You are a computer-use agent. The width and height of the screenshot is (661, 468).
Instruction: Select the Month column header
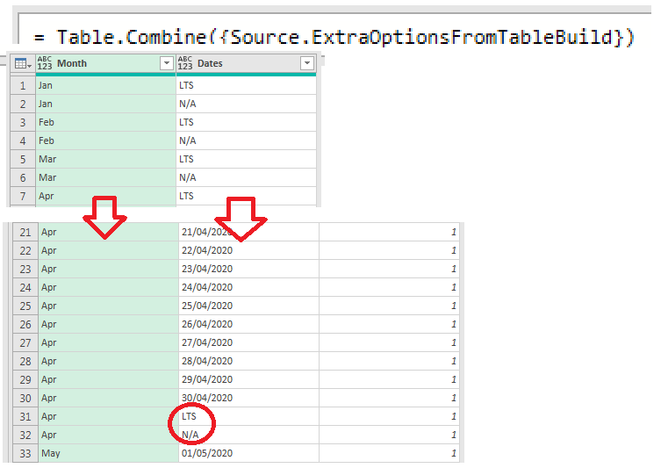97,64
